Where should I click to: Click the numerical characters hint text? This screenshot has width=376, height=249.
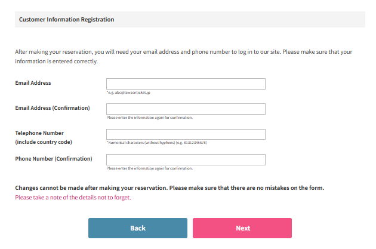coord(156,143)
